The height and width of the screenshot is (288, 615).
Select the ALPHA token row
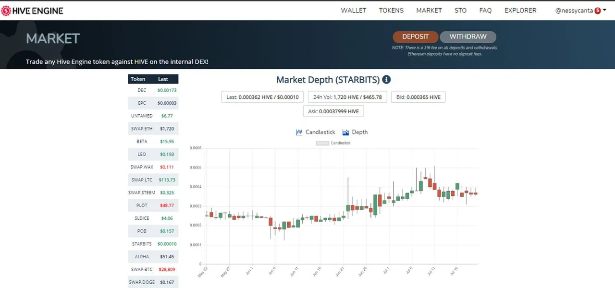(153, 257)
